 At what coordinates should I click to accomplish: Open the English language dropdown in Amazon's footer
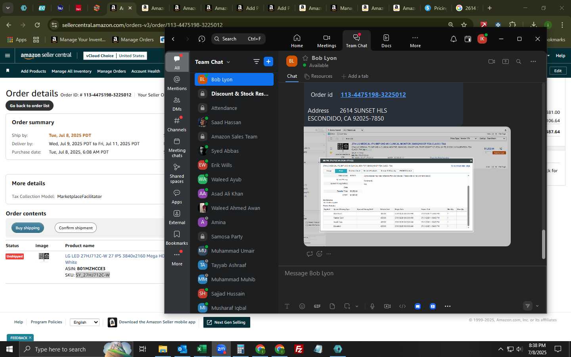(x=84, y=322)
